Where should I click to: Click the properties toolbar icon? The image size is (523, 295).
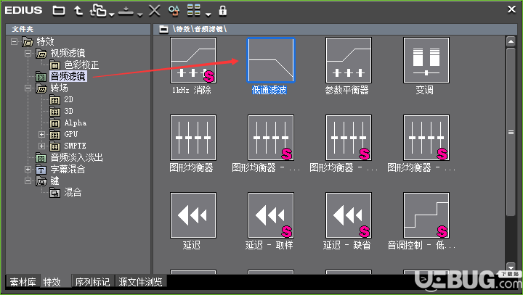[x=174, y=11]
